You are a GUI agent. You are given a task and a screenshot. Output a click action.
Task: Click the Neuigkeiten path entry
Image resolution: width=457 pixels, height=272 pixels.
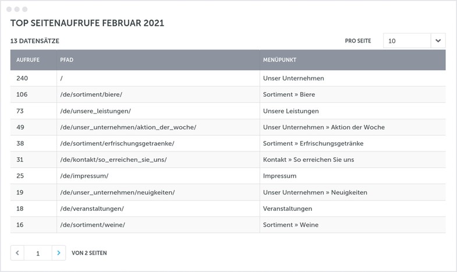[x=117, y=192]
